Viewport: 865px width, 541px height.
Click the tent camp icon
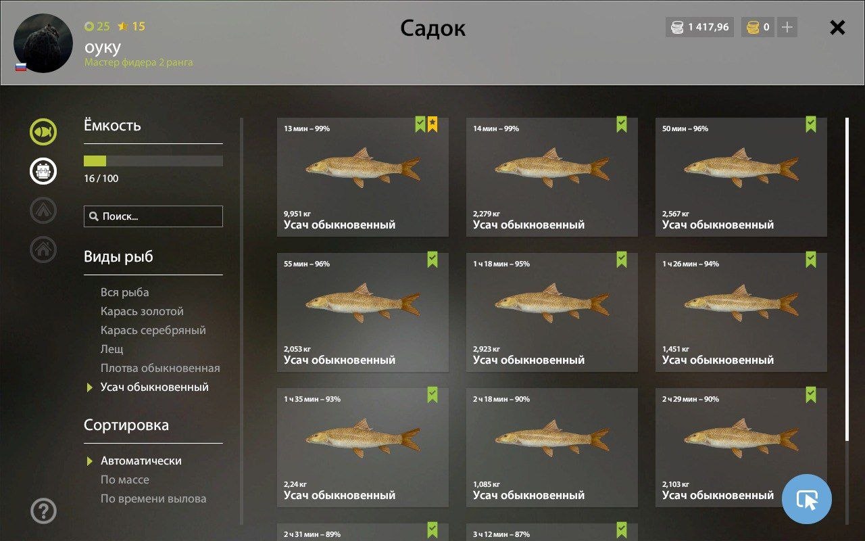43,210
